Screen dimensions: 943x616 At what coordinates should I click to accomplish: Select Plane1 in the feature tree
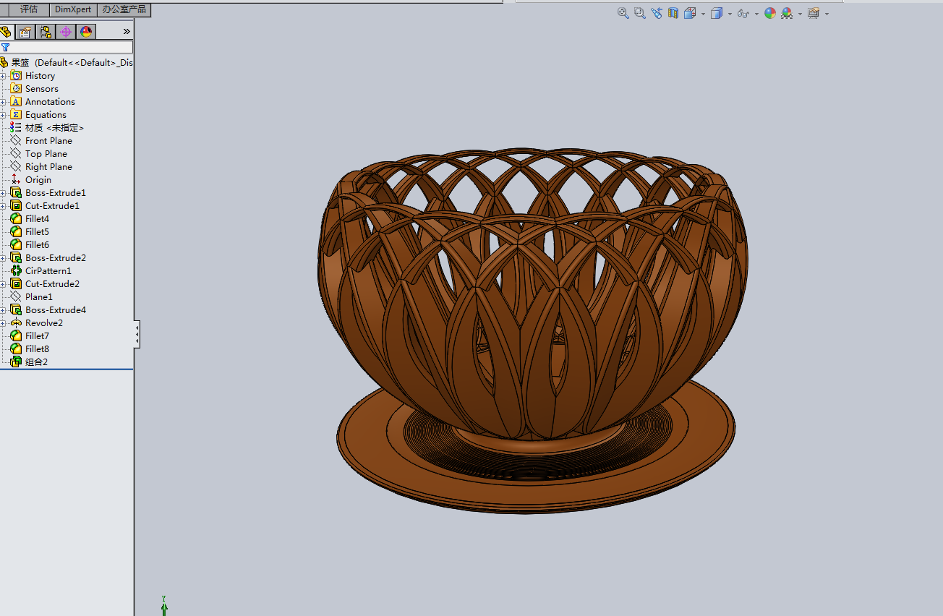(x=39, y=297)
